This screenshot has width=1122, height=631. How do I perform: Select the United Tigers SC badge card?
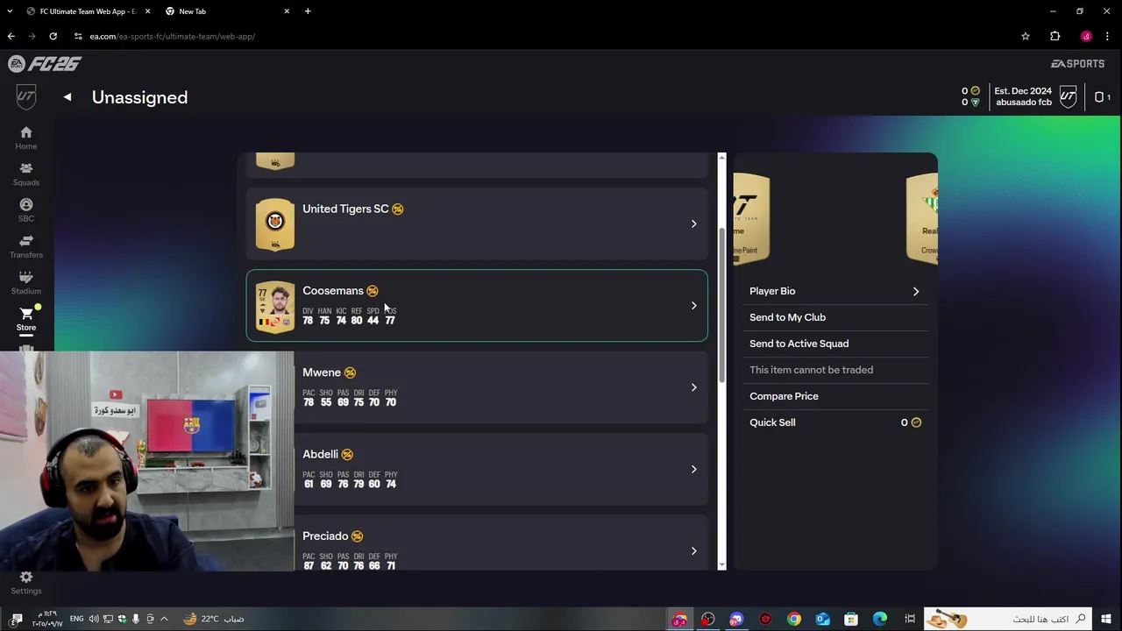[x=275, y=224]
